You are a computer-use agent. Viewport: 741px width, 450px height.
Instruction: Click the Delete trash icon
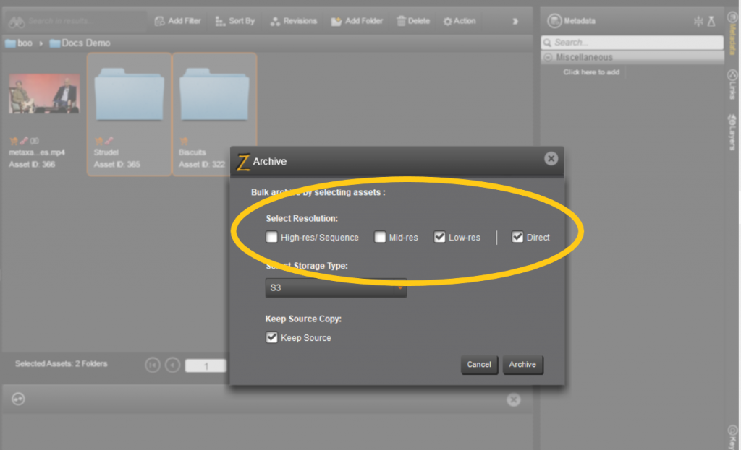(x=401, y=21)
